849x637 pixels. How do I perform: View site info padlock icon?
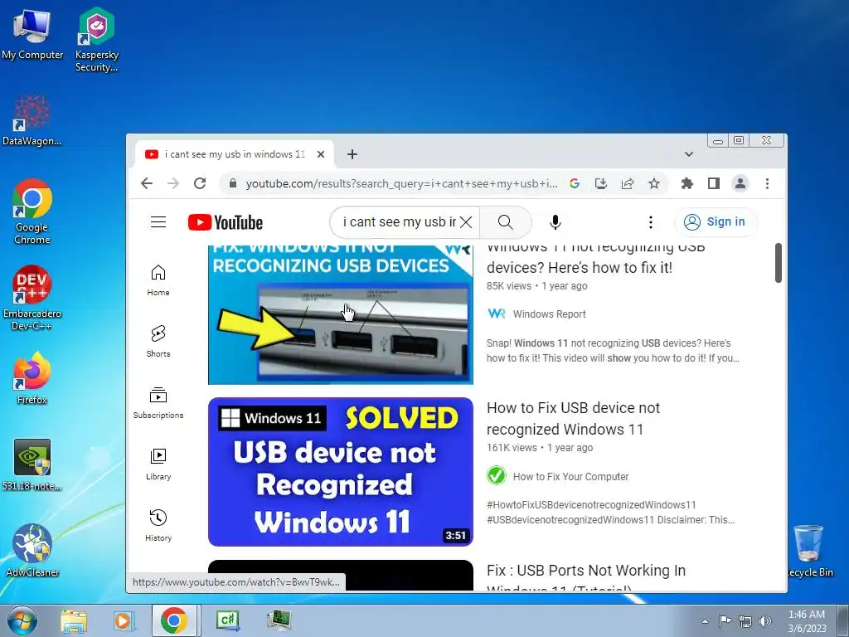point(233,183)
